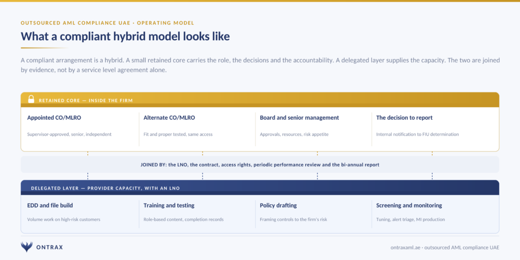Click the 'Screening and monitoring' title
This screenshot has width=520, height=260.
[x=409, y=206]
